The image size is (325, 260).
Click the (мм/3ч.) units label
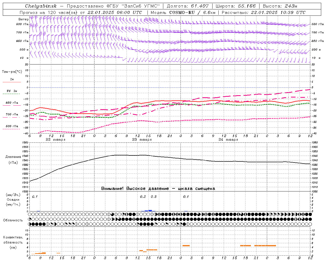pos(13,195)
